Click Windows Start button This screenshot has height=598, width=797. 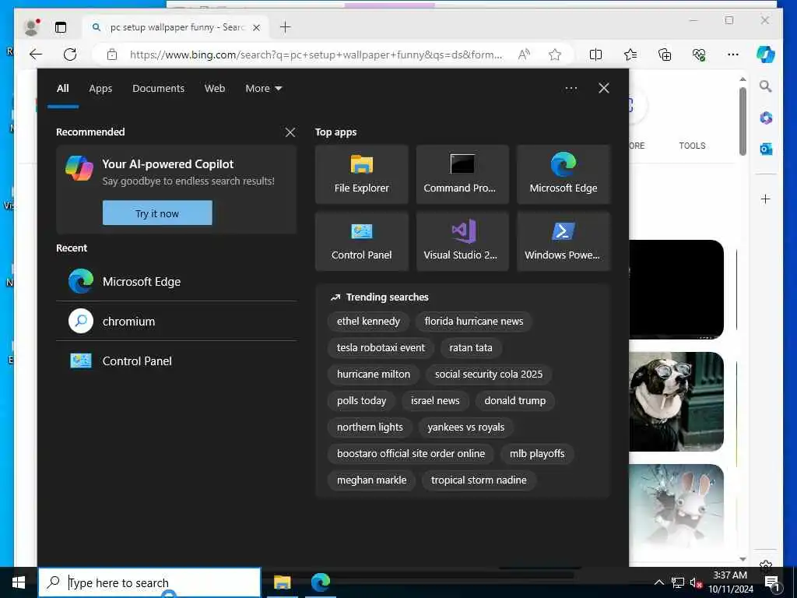pos(19,582)
